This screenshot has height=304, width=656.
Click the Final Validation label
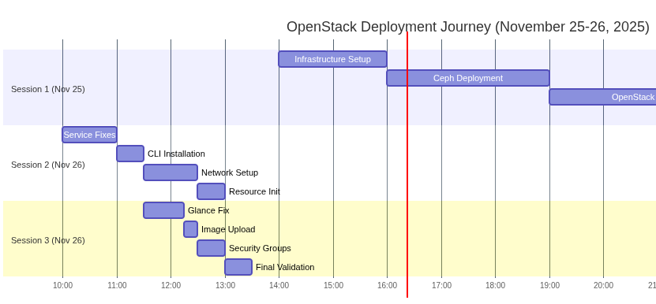(285, 267)
